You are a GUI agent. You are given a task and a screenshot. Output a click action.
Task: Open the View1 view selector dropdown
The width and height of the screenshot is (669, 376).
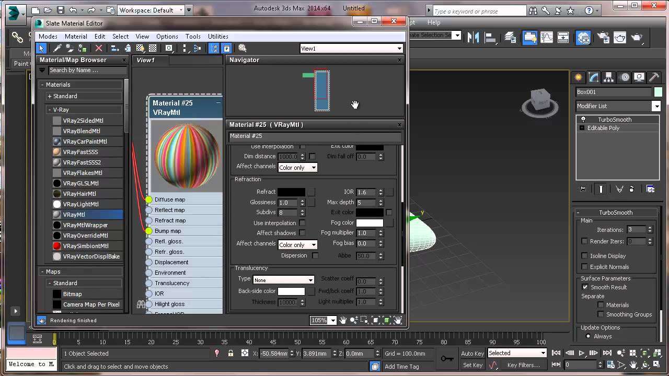pos(351,49)
